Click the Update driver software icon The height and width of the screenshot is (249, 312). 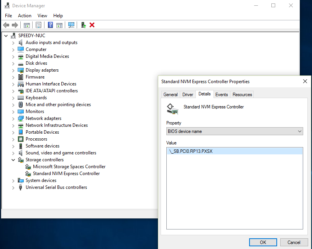pyautogui.click(x=84, y=25)
